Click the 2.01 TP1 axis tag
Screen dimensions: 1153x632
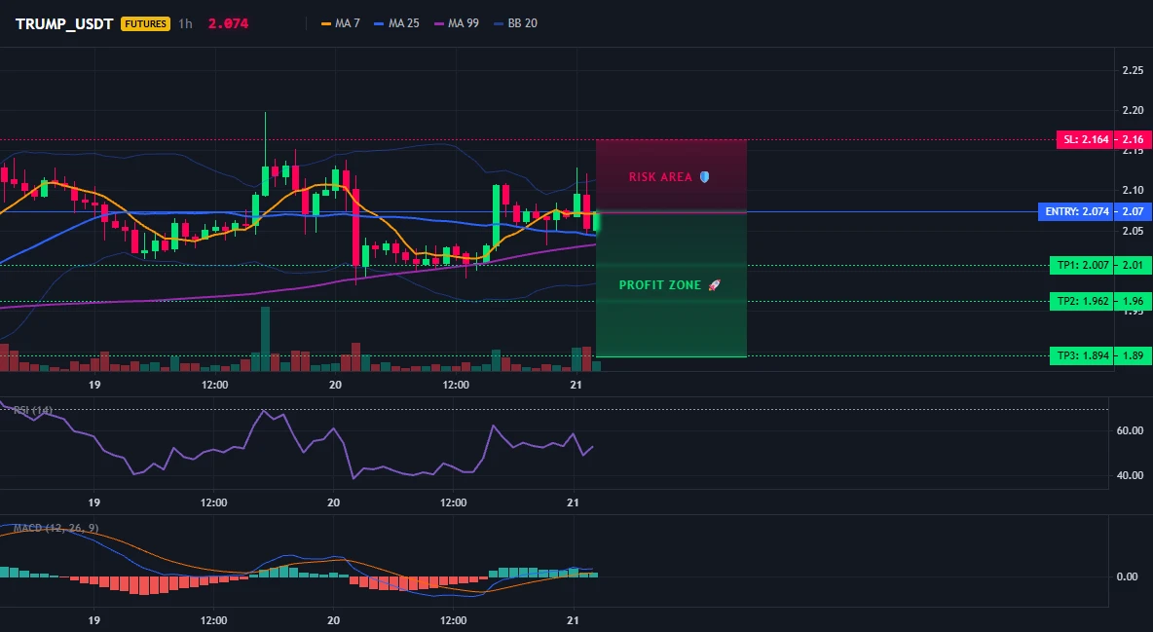(x=1134, y=266)
